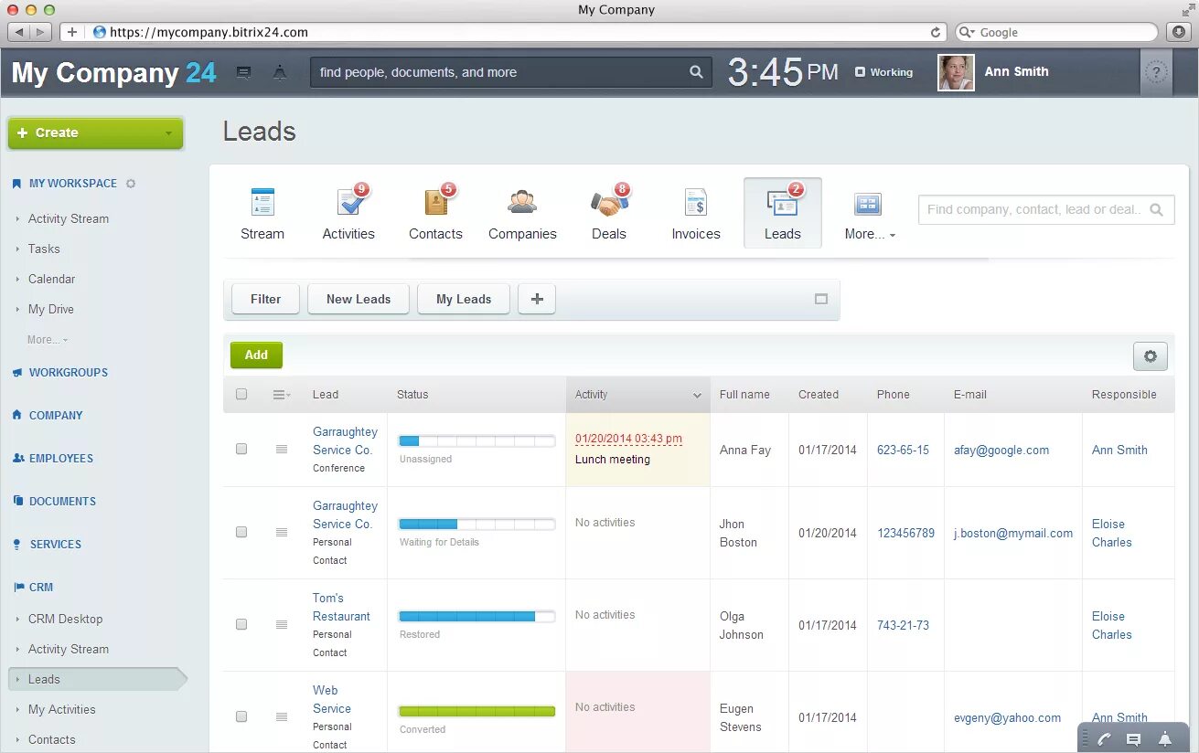This screenshot has width=1199, height=753.
Task: Open the Activity column sort dropdown
Action: [697, 396]
